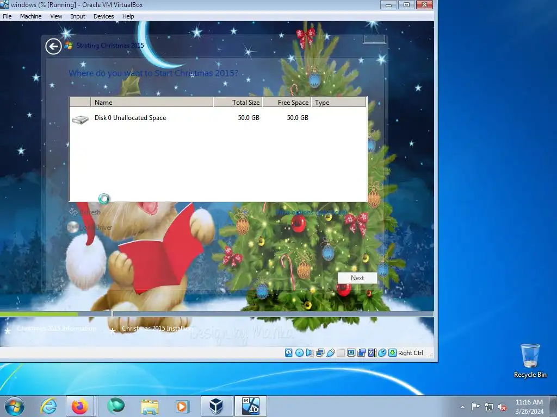Click the USB devices status icon
Image resolution: width=557 pixels, height=417 pixels.
(330, 352)
